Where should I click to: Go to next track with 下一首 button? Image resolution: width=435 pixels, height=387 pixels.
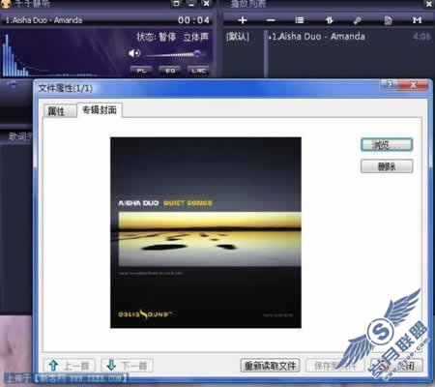[127, 366]
